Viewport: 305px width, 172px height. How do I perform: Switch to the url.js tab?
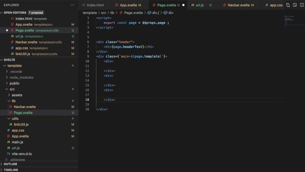[202, 5]
